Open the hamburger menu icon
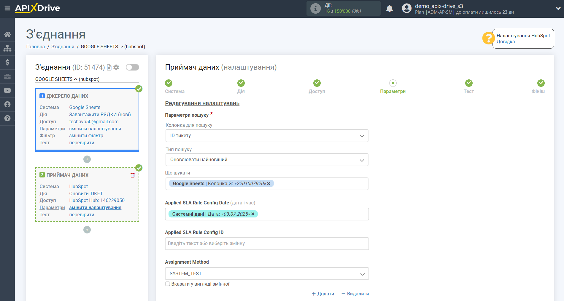This screenshot has height=301, width=564. click(x=7, y=8)
